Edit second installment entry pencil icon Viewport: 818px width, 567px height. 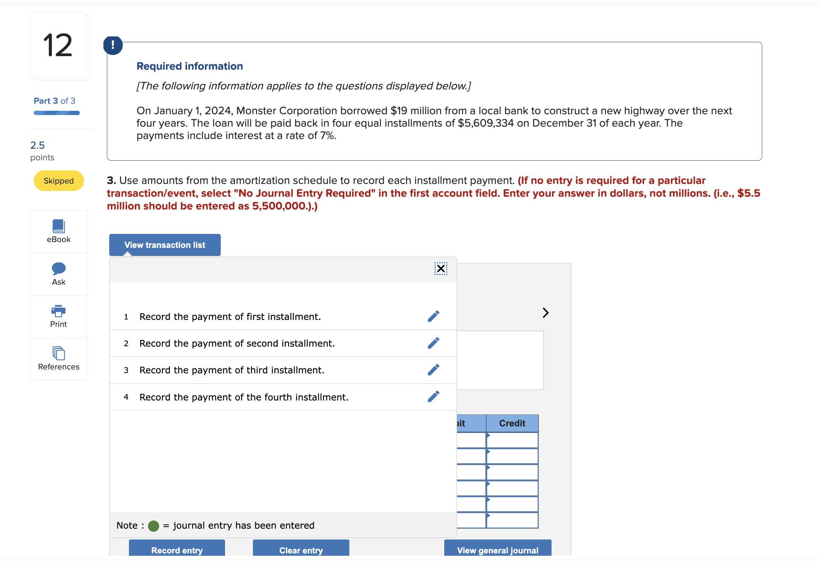[433, 343]
